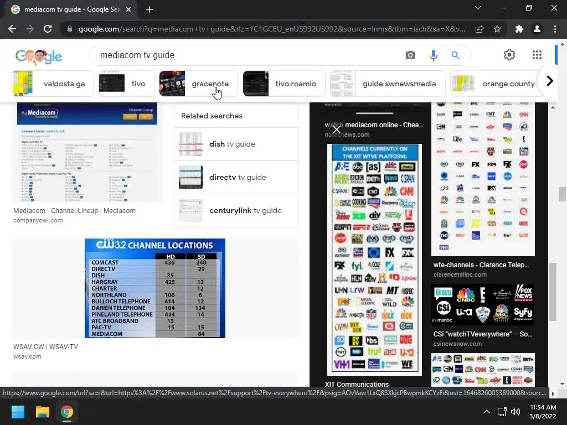The height and width of the screenshot is (425, 567).
Task: Select the valdosta ga suggestion chip
Action: coord(53,84)
